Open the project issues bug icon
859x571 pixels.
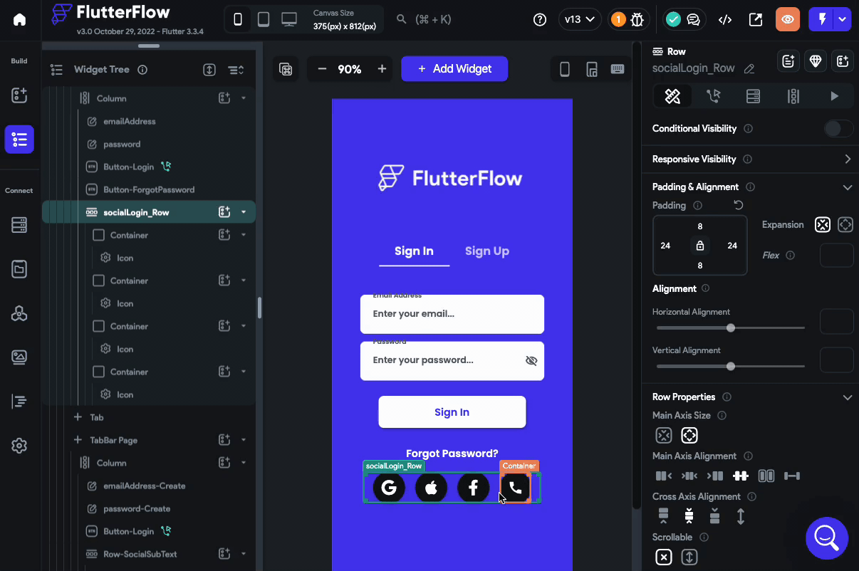pos(637,20)
